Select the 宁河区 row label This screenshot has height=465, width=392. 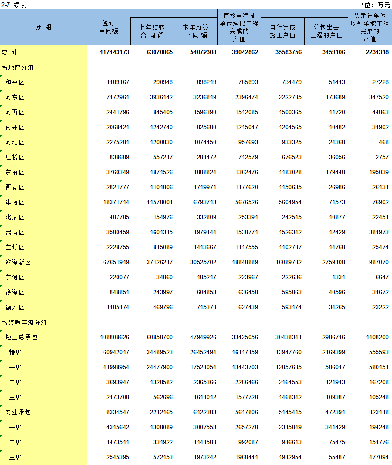15,277
